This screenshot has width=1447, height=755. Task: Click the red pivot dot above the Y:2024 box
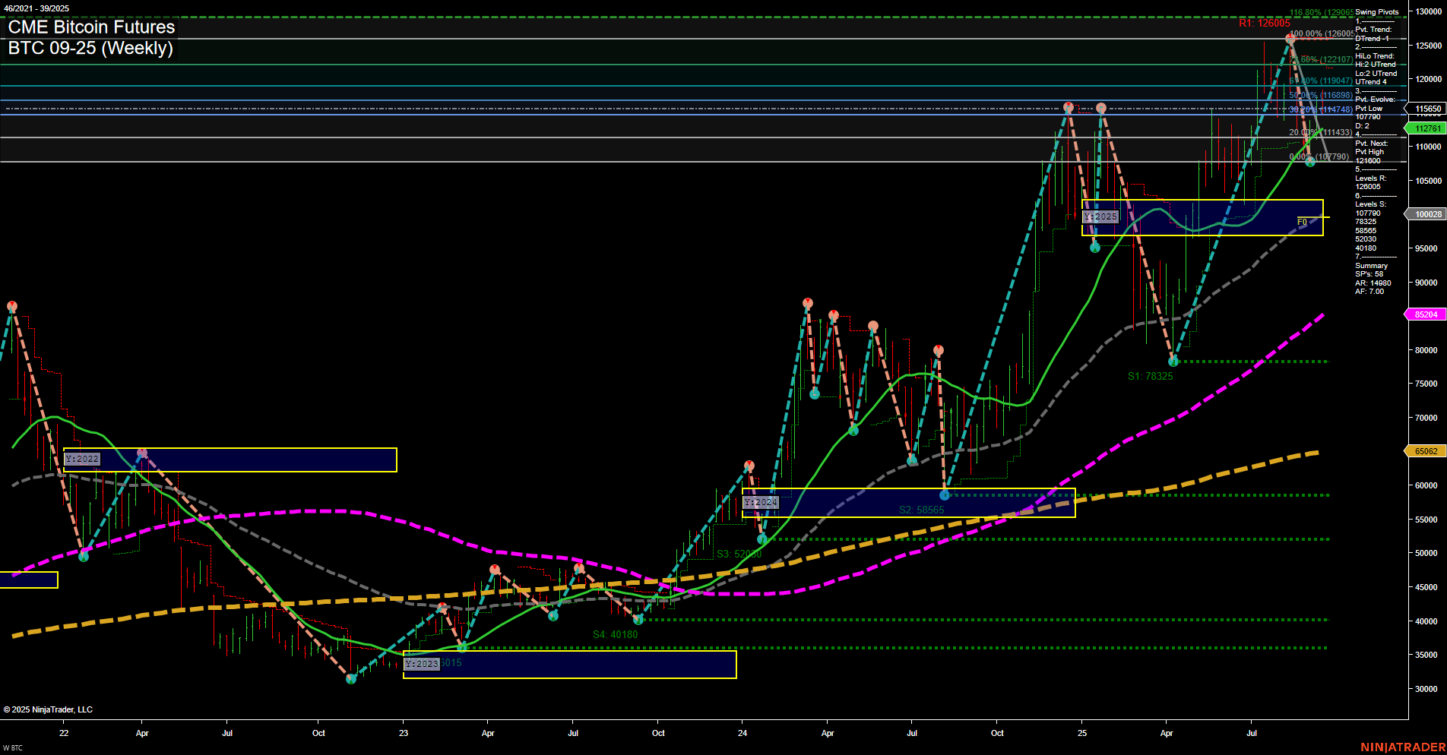click(x=749, y=463)
